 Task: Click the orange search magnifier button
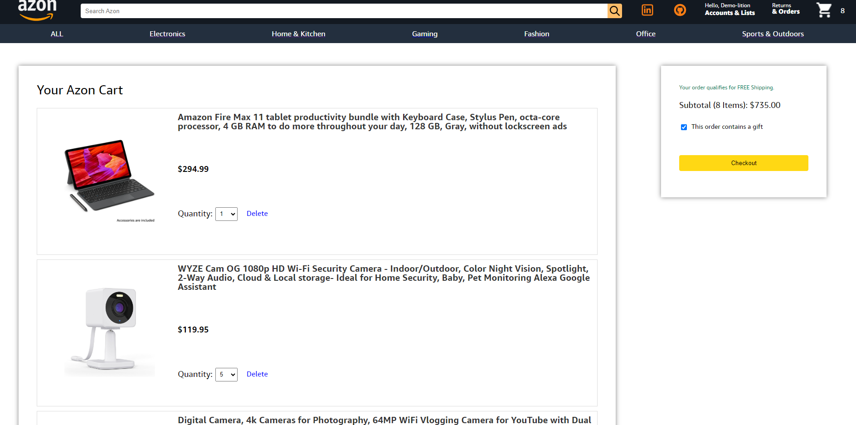click(614, 11)
